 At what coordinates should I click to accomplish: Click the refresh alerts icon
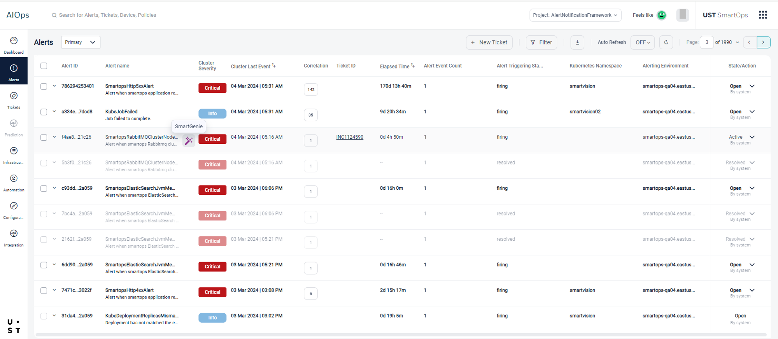[x=666, y=42]
